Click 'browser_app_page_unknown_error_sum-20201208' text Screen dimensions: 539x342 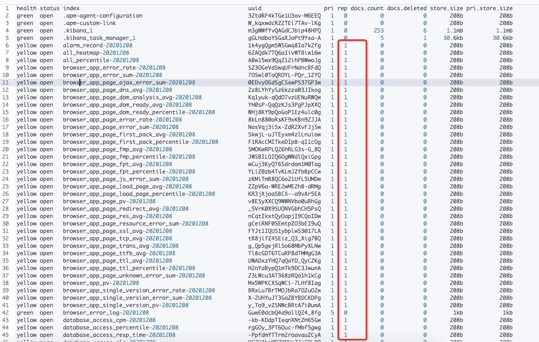coord(134,276)
